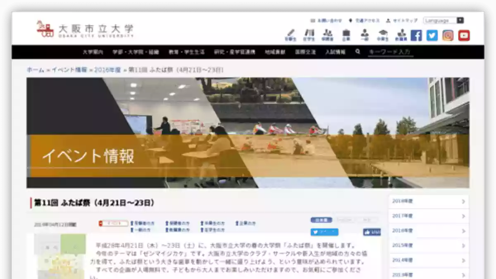The height and width of the screenshot is (279, 496).
Task: Expand the 2015年度 sidebar entry
Action: 429,246
